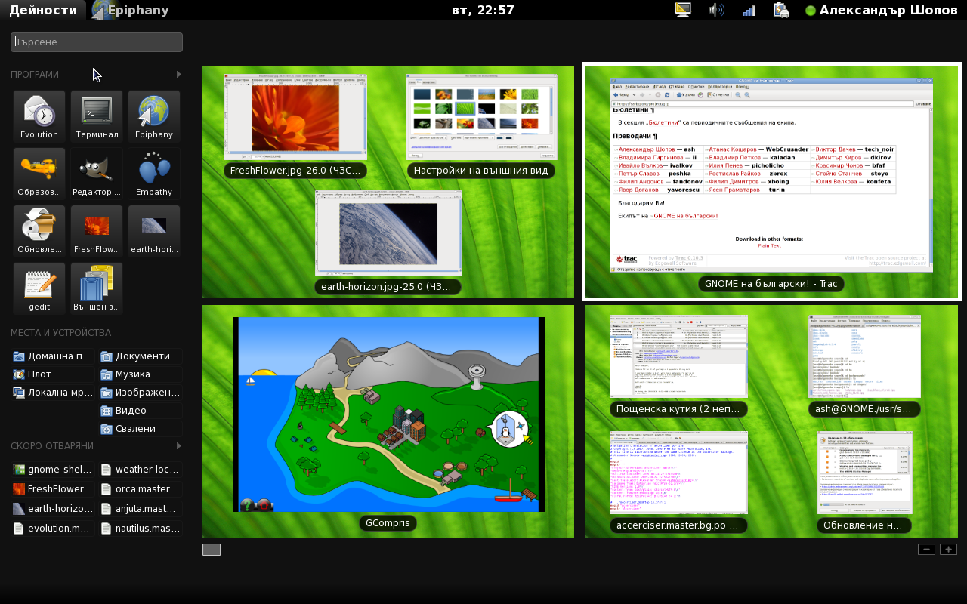Launch Evolution mail application icon

pos(39,116)
